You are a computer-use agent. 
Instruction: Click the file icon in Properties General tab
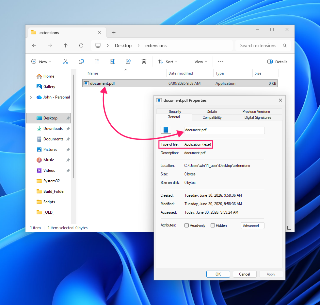click(x=166, y=130)
